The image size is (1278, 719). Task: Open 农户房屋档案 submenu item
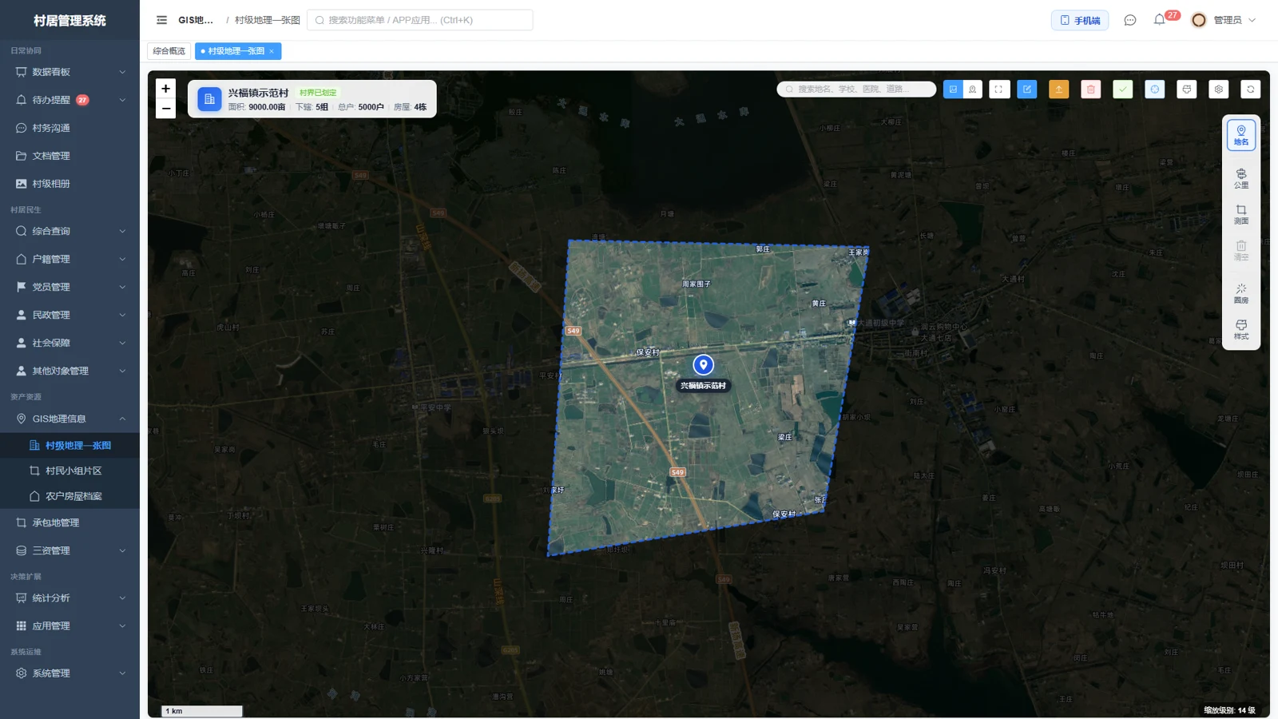70,496
